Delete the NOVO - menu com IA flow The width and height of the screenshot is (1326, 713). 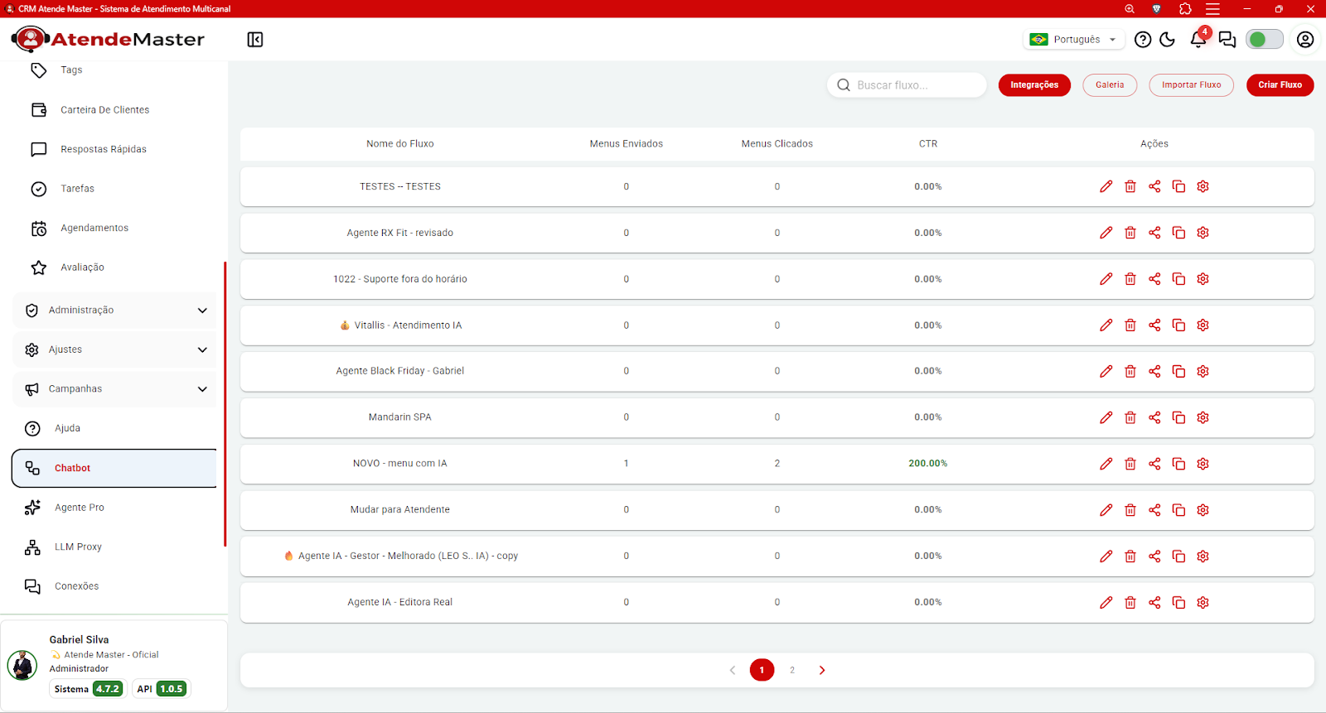(1130, 464)
